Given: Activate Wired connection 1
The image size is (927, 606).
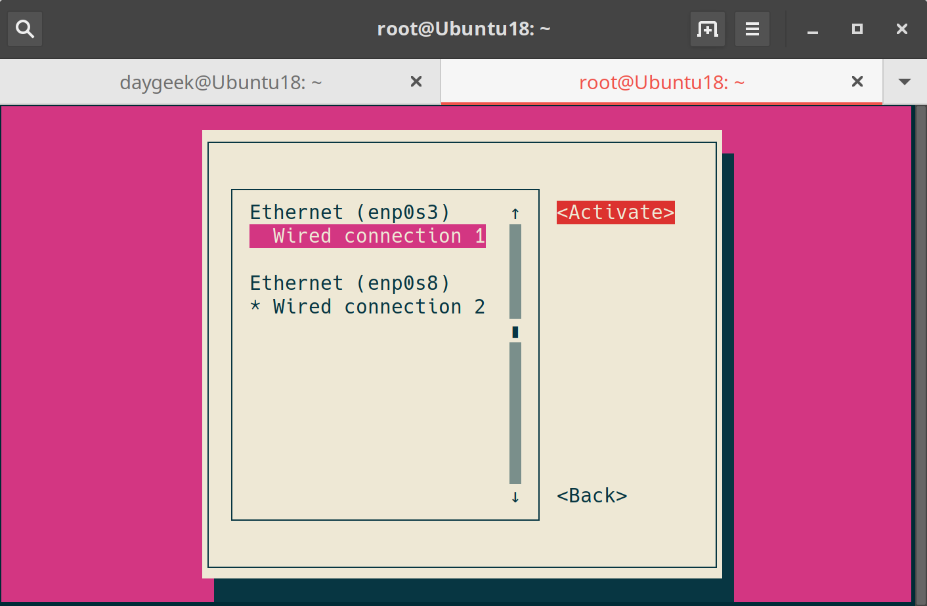Looking at the screenshot, I should 615,212.
